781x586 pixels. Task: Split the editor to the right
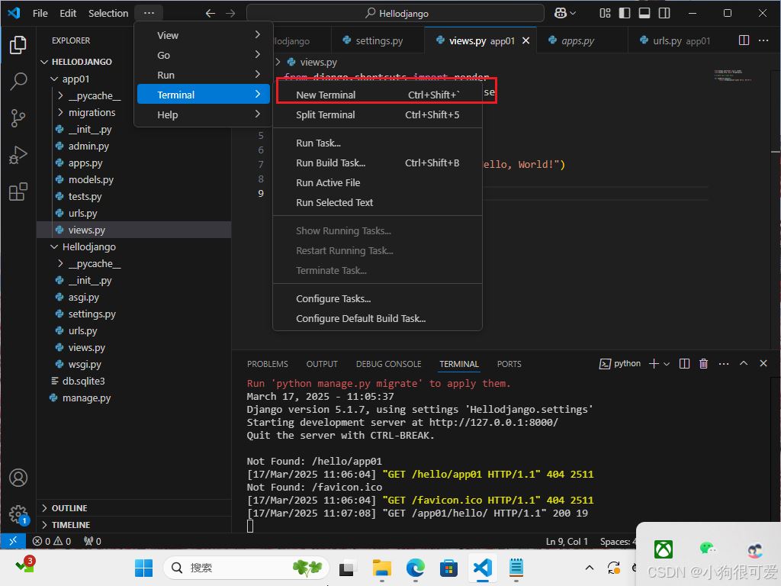744,40
